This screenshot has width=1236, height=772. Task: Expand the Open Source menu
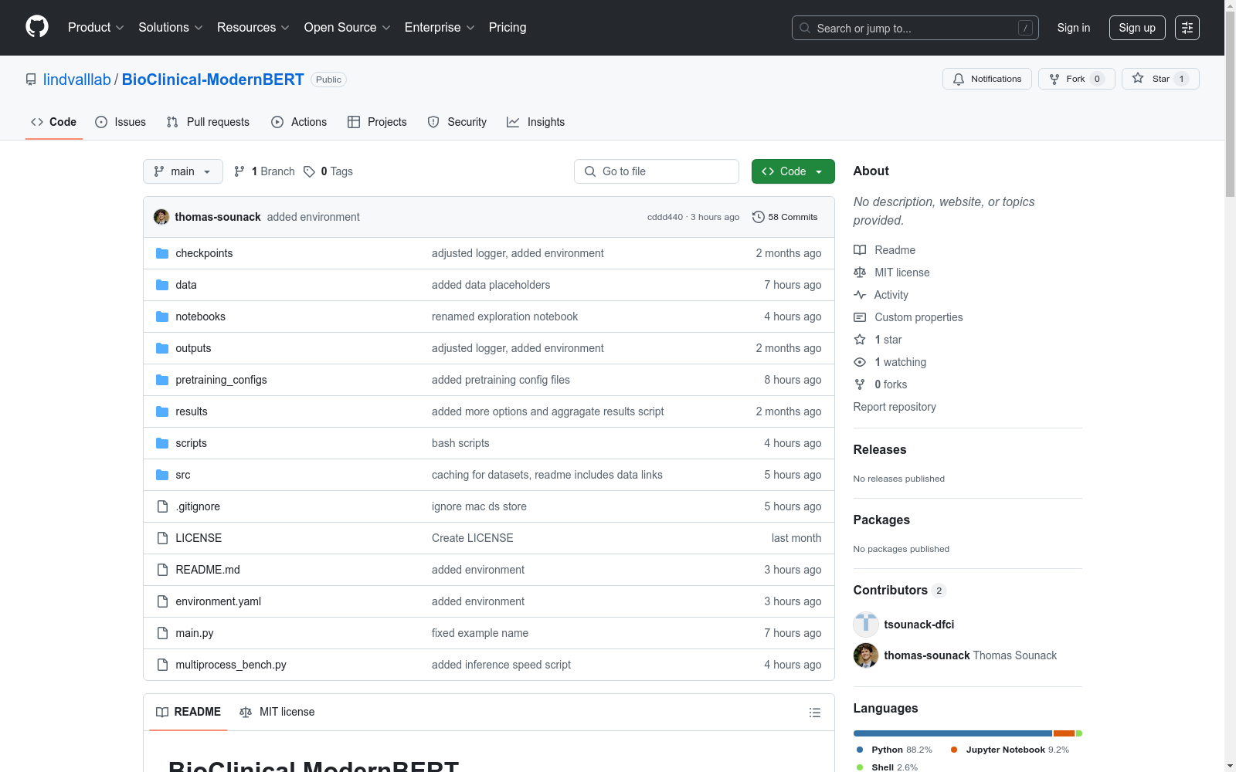(348, 28)
